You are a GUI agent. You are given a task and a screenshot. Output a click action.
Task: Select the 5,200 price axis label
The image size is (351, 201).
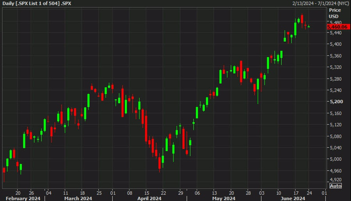pyautogui.click(x=337, y=102)
